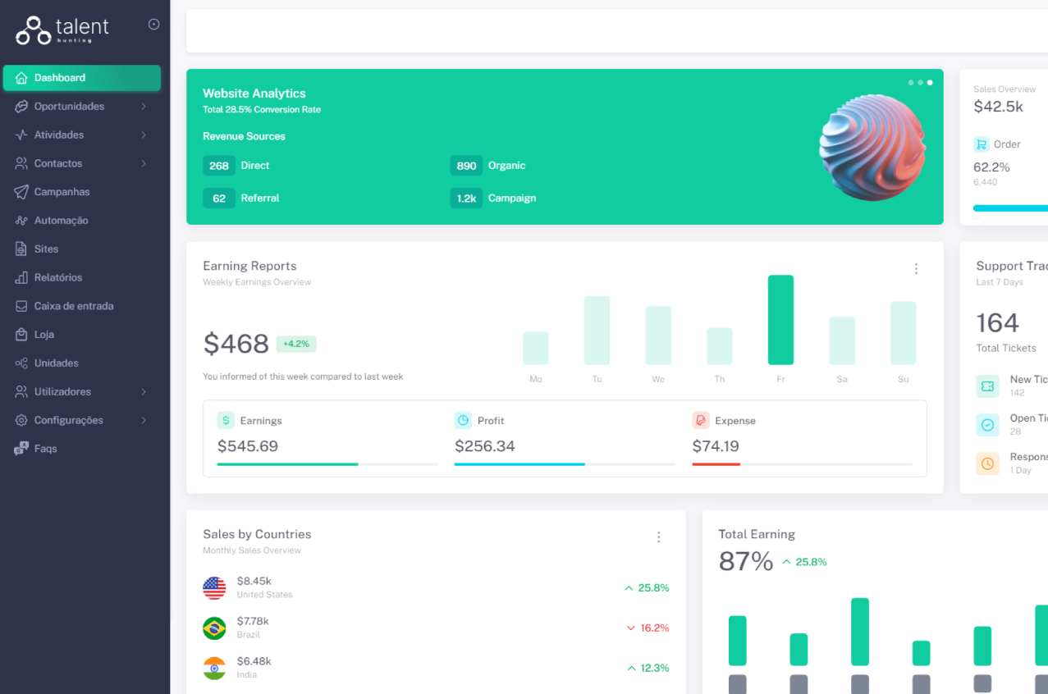The image size is (1048, 694).
Task: Click the Relatórios bar chart icon
Action: pyautogui.click(x=21, y=278)
